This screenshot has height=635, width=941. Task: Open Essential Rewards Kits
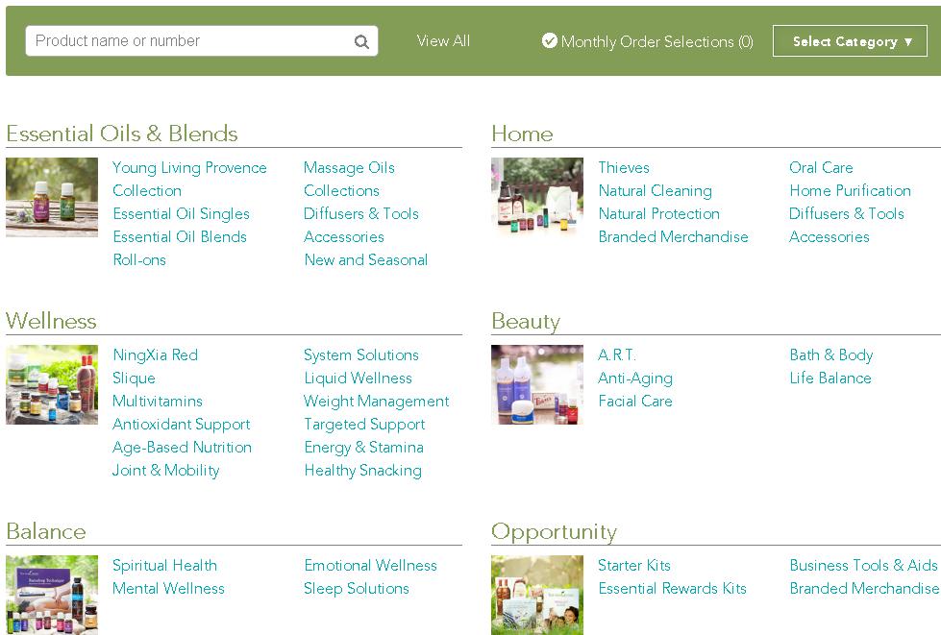[x=672, y=588]
